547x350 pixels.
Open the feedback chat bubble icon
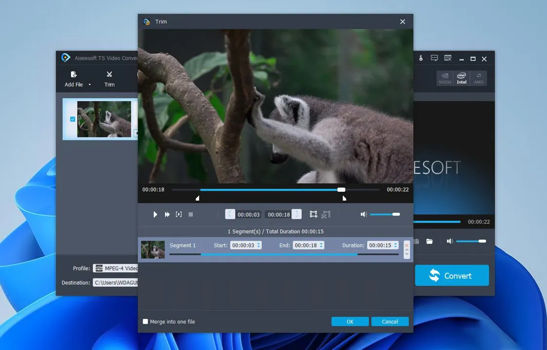pyautogui.click(x=434, y=58)
